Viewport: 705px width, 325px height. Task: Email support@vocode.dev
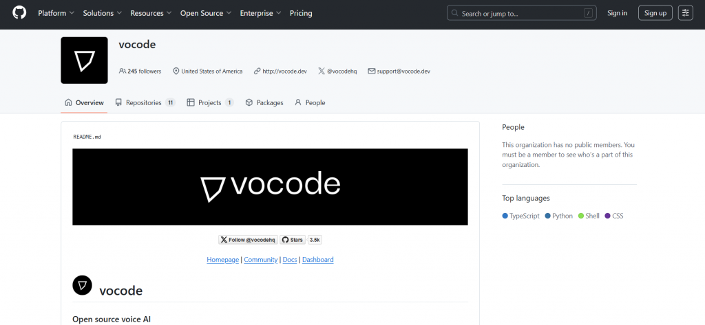tap(403, 71)
